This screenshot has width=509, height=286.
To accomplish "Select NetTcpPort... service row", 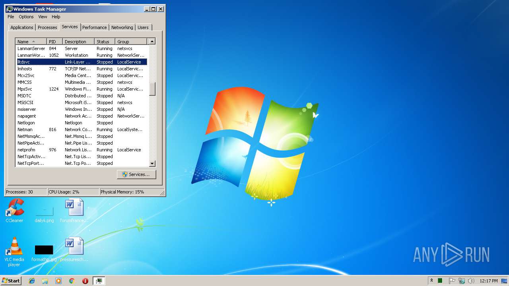I will click(82, 163).
